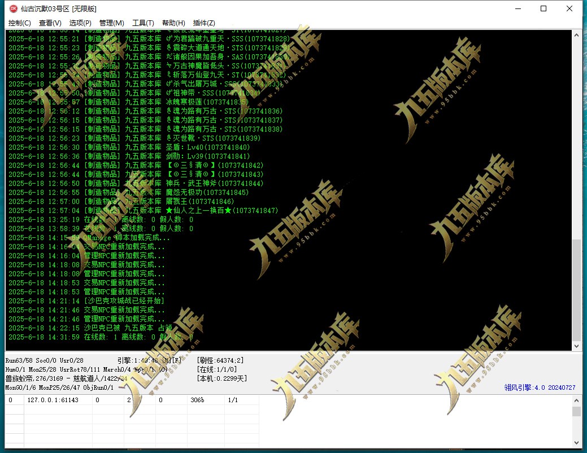The width and height of the screenshot is (587, 453).
Task: Click the [在线:1/1/0] status text
Action: (217, 369)
